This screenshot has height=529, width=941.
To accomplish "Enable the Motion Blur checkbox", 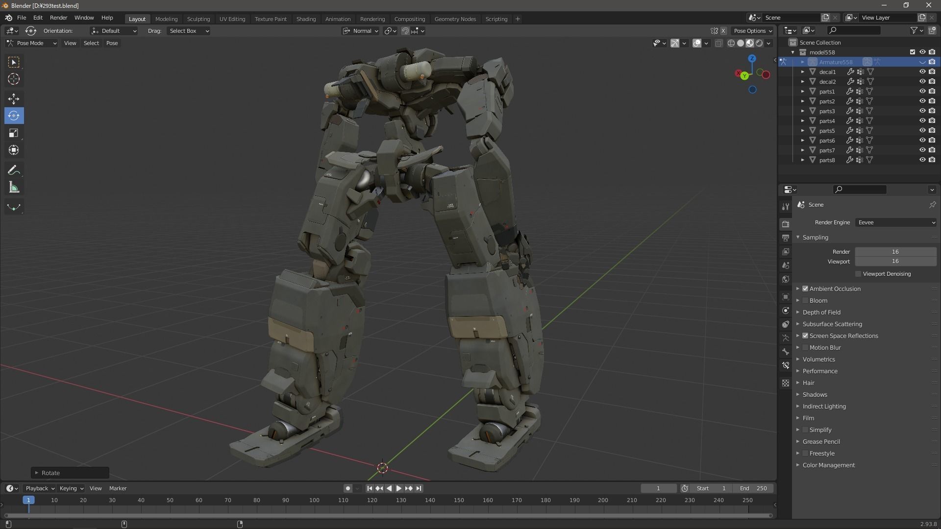I will 805,347.
